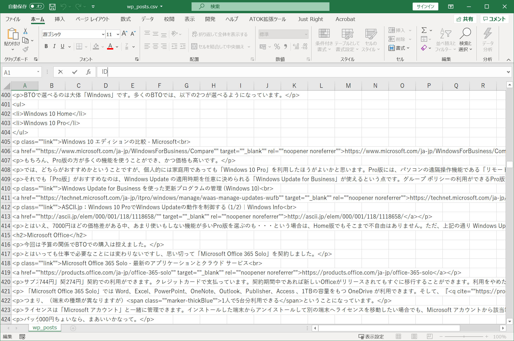514x341 pixels.
Task: Switch to the データ ribbon tab
Action: click(x=147, y=19)
